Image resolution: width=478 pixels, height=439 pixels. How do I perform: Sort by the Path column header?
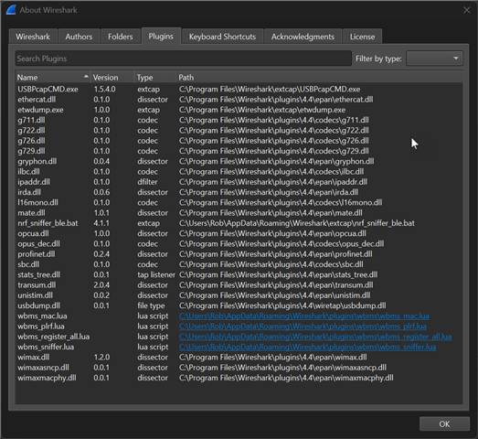(x=319, y=78)
